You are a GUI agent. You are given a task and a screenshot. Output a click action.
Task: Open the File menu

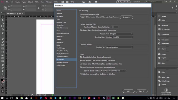point(7,2)
